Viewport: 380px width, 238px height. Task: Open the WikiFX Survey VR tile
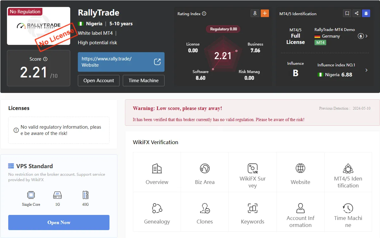tap(252, 172)
